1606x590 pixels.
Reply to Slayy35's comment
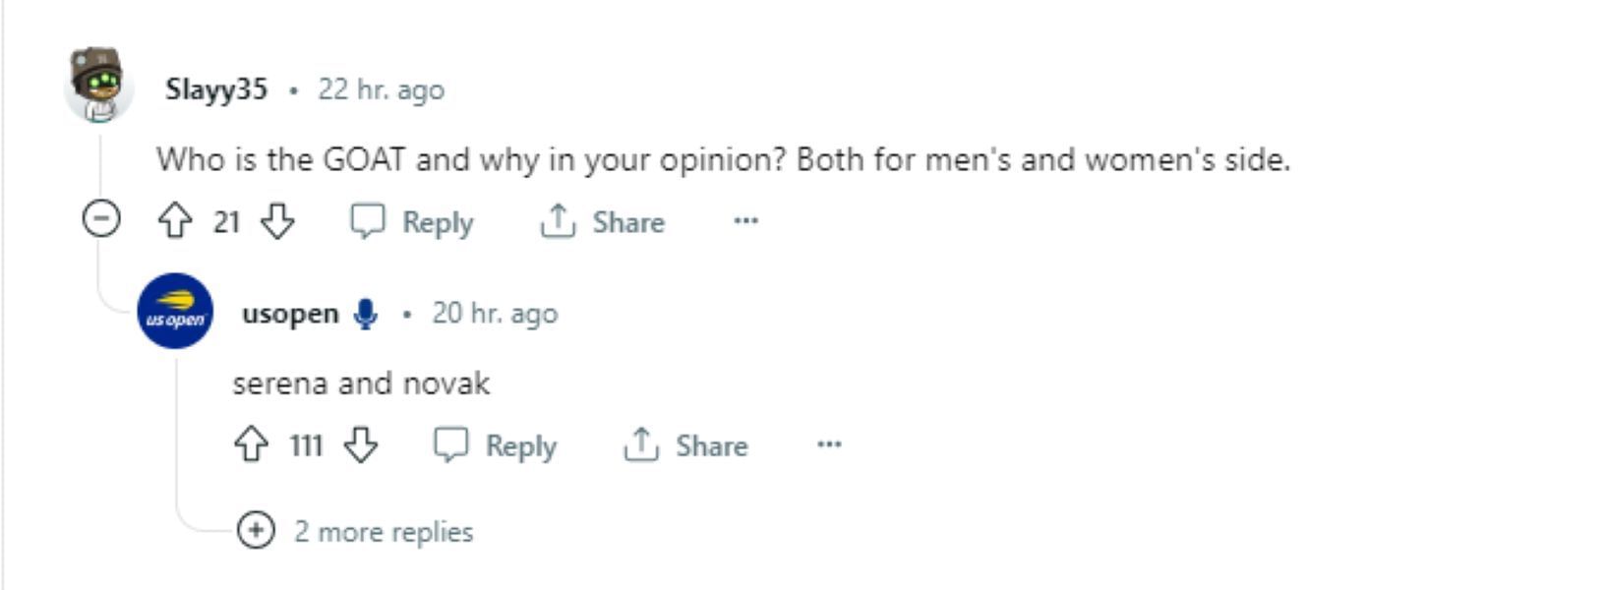tap(413, 222)
